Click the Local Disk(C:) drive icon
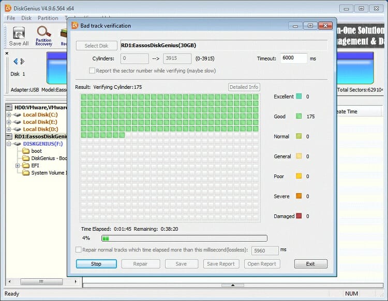This screenshot has height=301, width=388. point(16,115)
